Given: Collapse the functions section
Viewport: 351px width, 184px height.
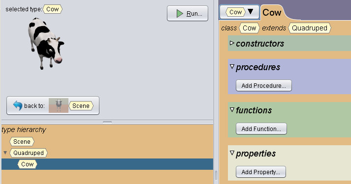Looking at the screenshot, I should (x=232, y=109).
